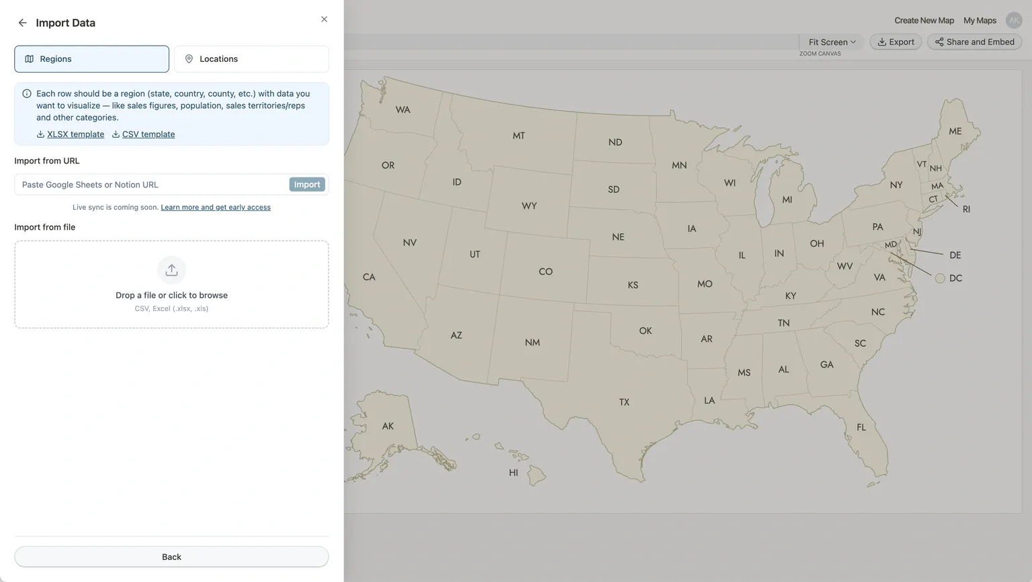Select the DC circle marker on the map
1032x582 pixels.
(940, 278)
